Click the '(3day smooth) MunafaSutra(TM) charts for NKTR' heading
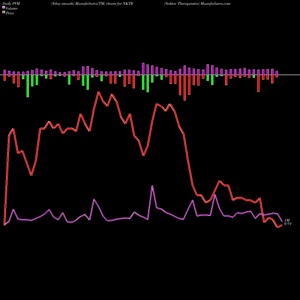Viewport: 300px width, 300px height. pos(92,4)
